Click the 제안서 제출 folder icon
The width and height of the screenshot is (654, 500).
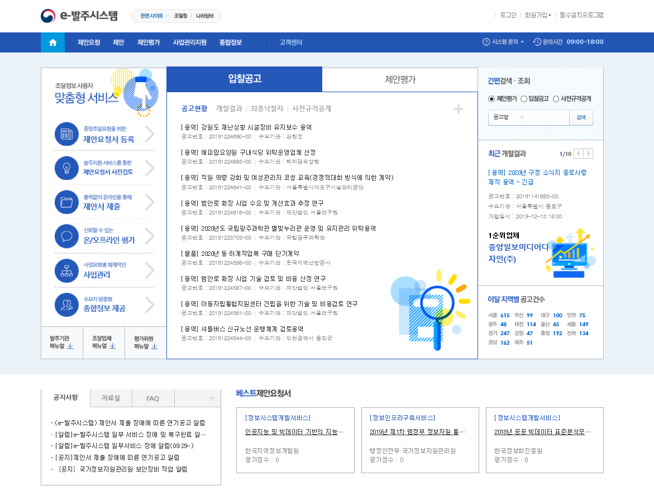coord(66,202)
